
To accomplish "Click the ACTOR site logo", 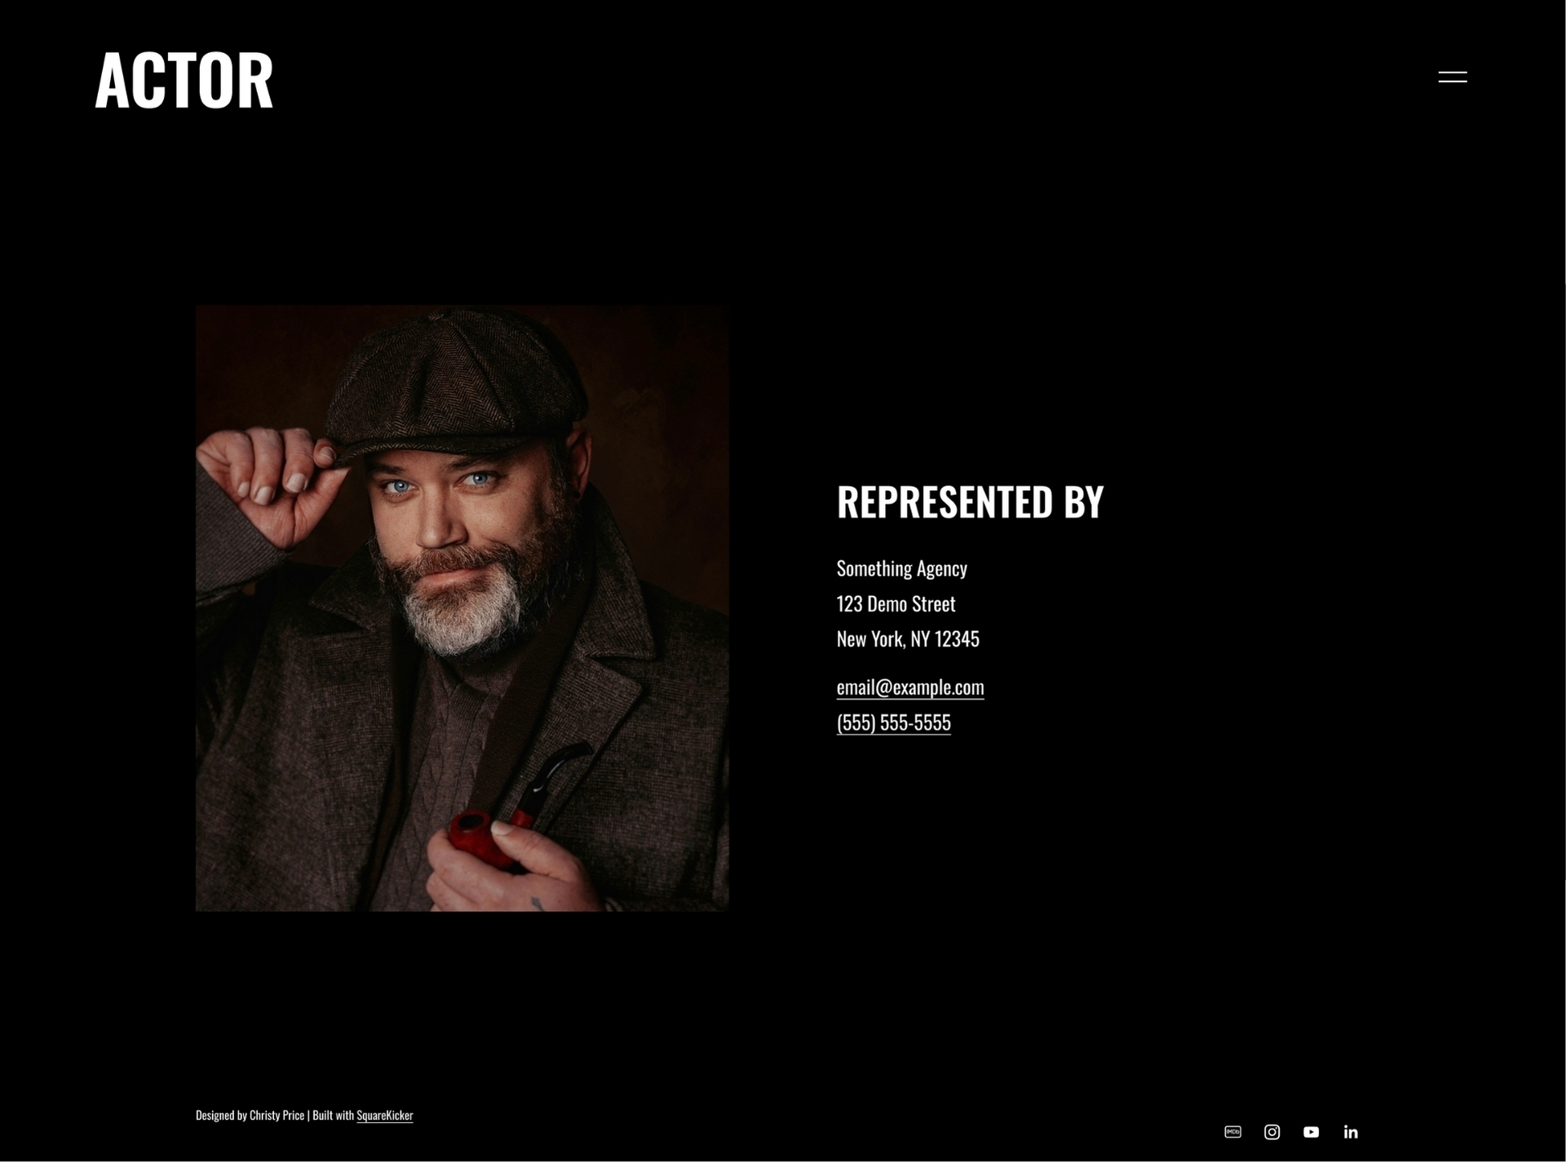I will coord(184,80).
